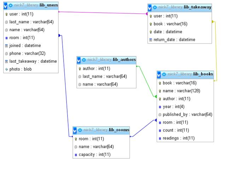Toggle the lib_rooms table V button
This screenshot has height=173, width=227.
click(75, 130)
